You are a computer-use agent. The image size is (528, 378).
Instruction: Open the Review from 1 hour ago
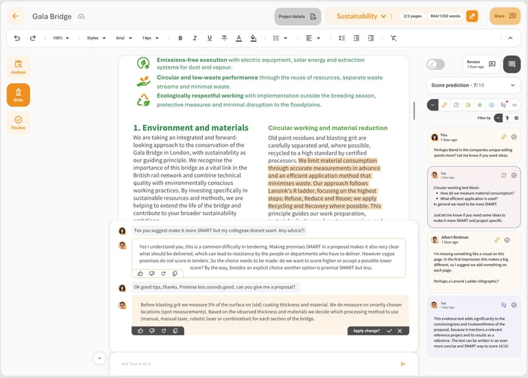(481, 65)
